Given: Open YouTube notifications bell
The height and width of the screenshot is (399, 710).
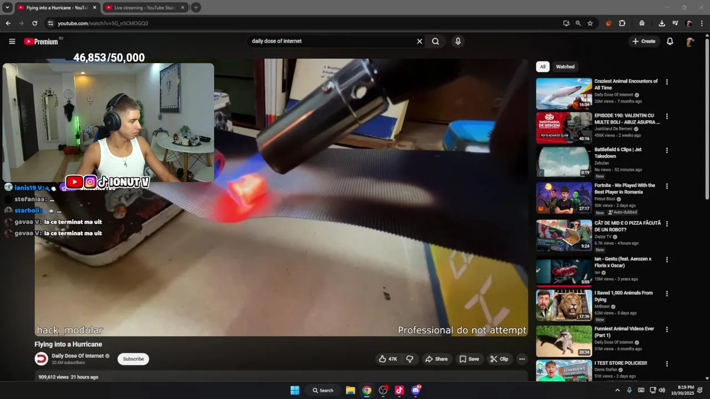Looking at the screenshot, I should pyautogui.click(x=670, y=41).
